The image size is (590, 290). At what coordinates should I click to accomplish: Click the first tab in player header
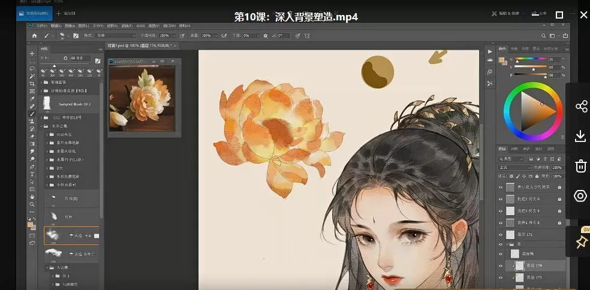pos(34,13)
